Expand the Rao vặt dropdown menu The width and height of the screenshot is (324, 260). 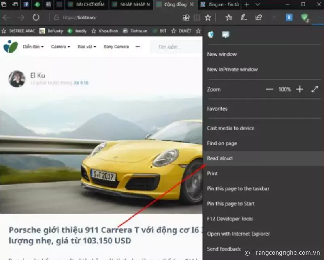[87, 47]
